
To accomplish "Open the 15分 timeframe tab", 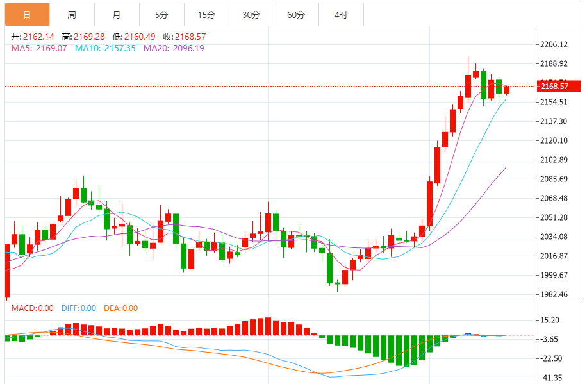I will coord(206,15).
